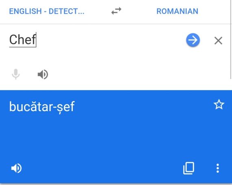Viewport: 232px width, 185px height.
Task: Open the Romanian target language selector
Action: [177, 11]
